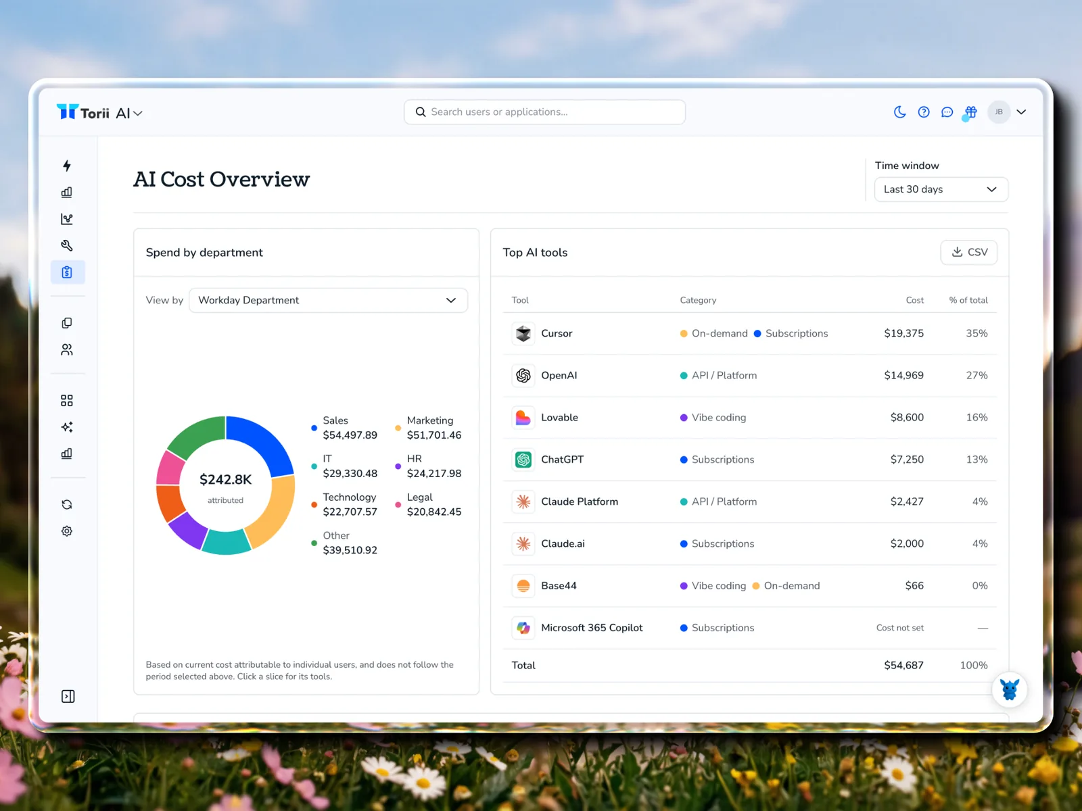Click the $19,375 Cursor cost cell

pyautogui.click(x=903, y=333)
